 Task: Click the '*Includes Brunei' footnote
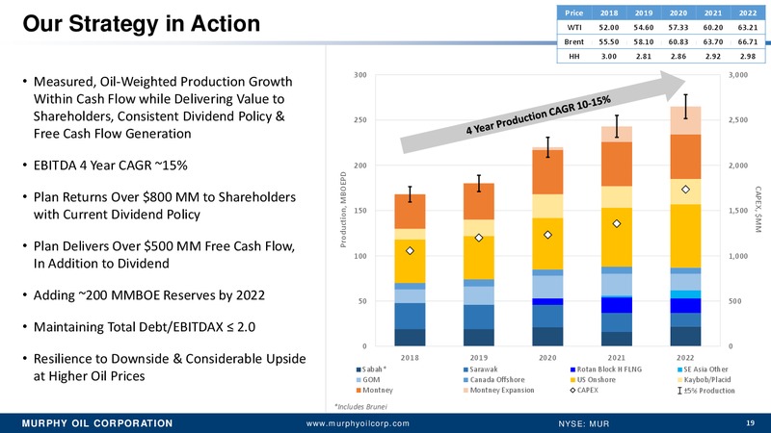360,406
